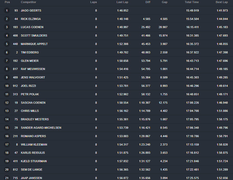
Task: Select the position 15 circle badge
Action: [x=7, y=128]
